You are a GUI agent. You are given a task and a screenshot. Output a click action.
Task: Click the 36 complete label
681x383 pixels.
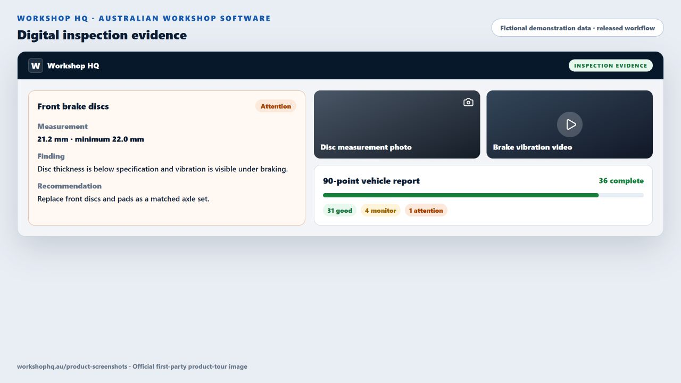pyautogui.click(x=621, y=181)
